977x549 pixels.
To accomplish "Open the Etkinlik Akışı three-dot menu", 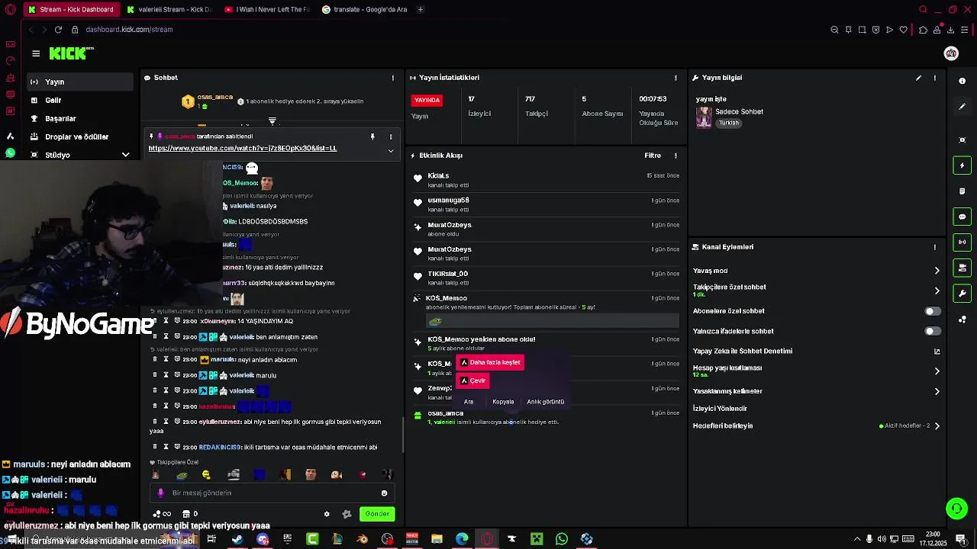I will click(676, 156).
